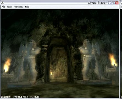122x99 pixels.
Task: Open the Help menu
Action: pyautogui.click(x=27, y=7)
